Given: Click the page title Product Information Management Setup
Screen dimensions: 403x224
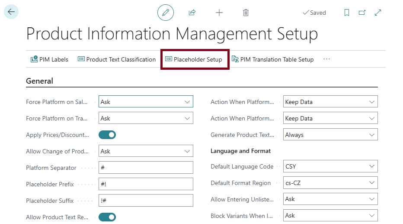Looking at the screenshot, I should tap(172, 34).
